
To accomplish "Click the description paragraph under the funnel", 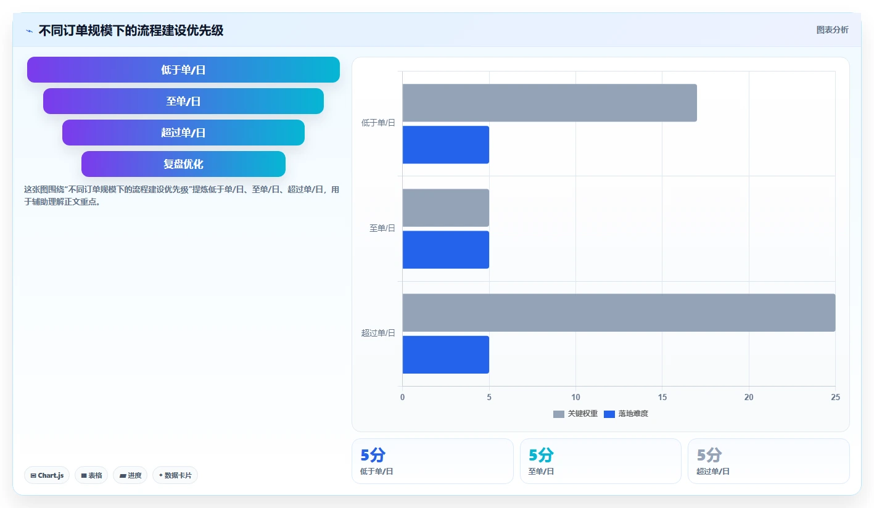I will (x=181, y=195).
